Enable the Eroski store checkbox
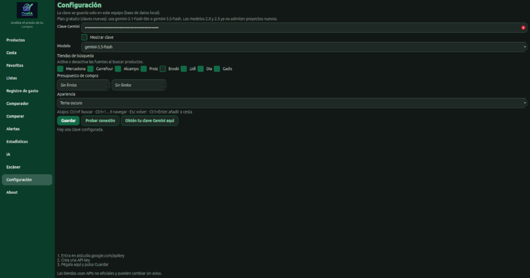This screenshot has width=530, height=278. [x=163, y=69]
